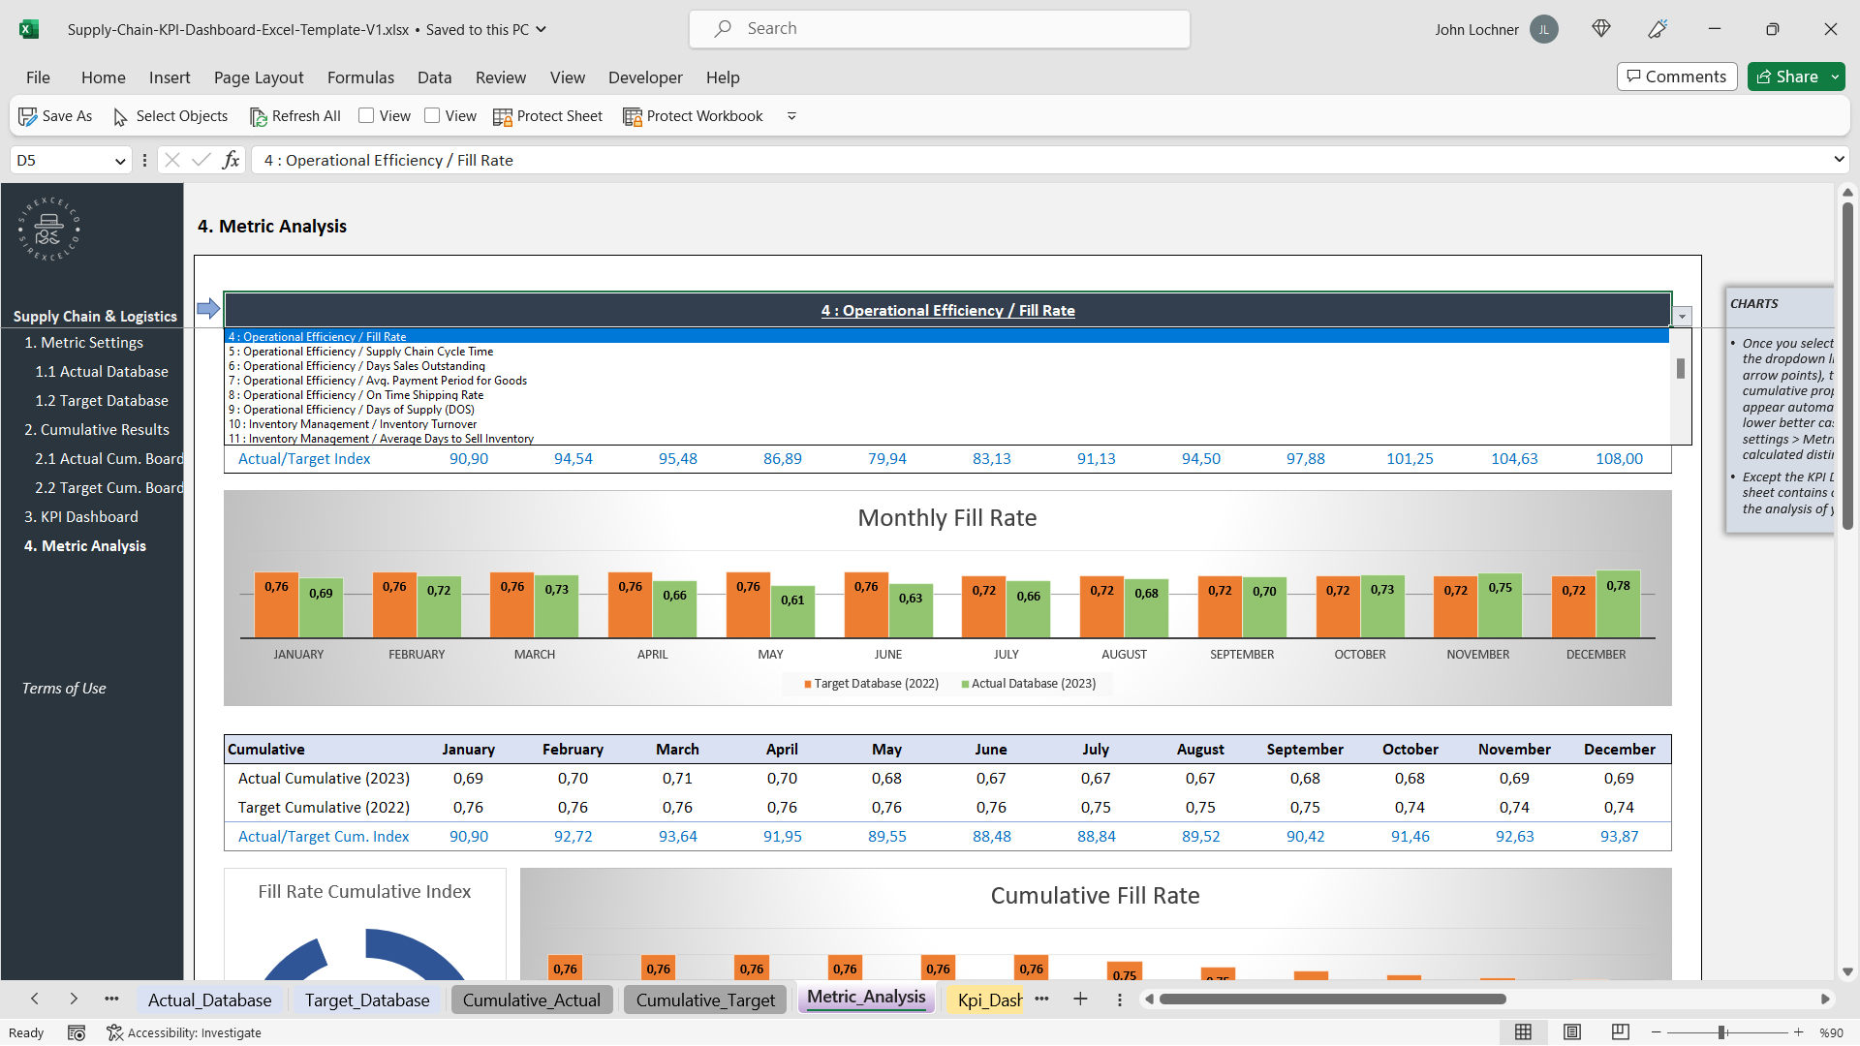
Task: Click the confirm formula checkmark icon
Action: (x=201, y=160)
